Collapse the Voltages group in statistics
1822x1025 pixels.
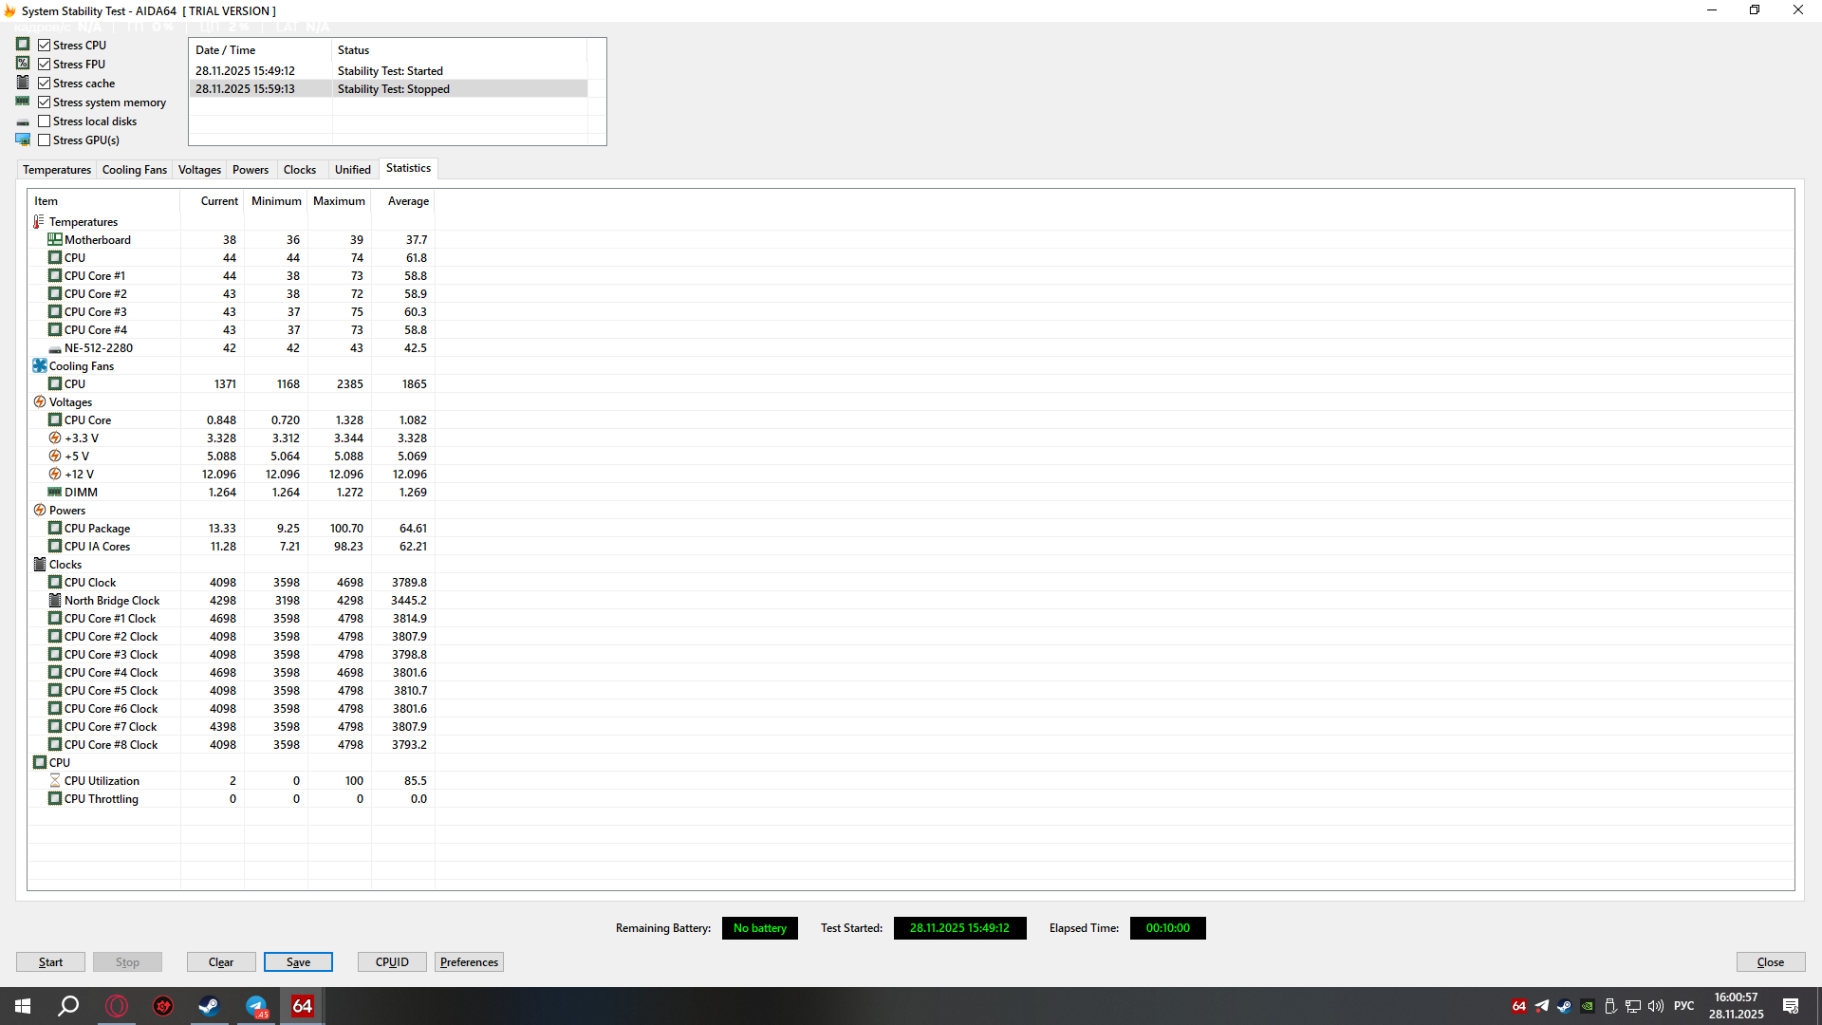tap(39, 401)
